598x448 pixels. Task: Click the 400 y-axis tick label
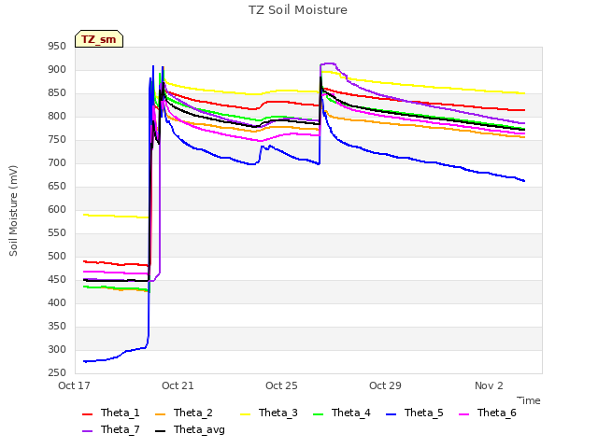[x=57, y=302]
